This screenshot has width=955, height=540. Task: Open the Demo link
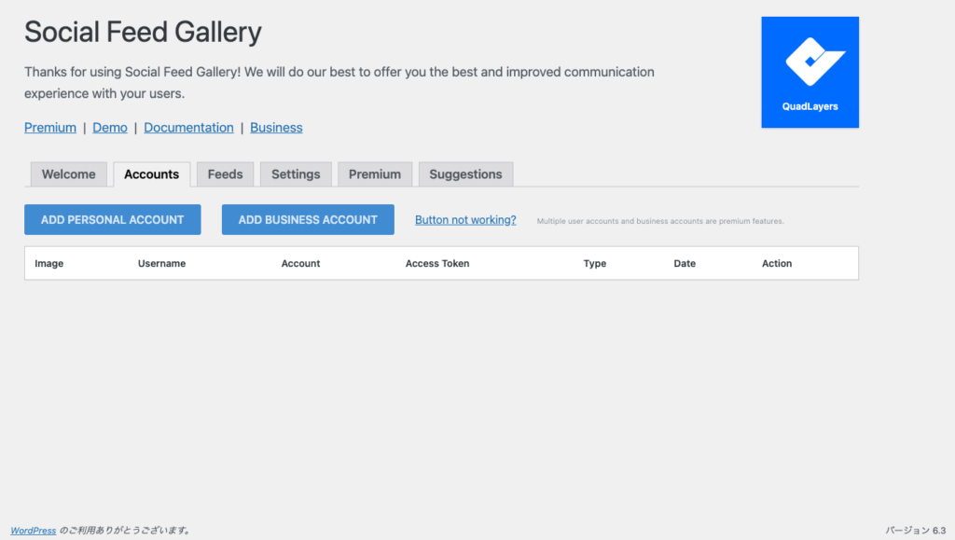click(110, 128)
